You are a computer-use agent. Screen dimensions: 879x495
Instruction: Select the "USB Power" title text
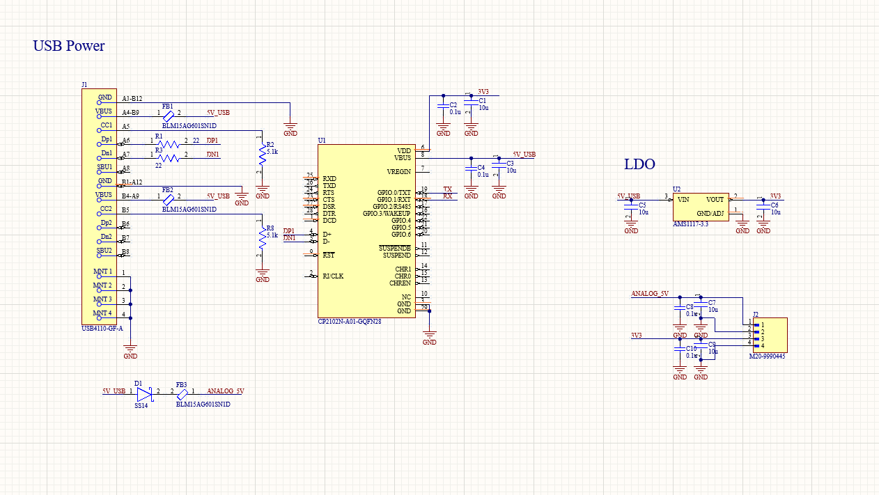(69, 46)
